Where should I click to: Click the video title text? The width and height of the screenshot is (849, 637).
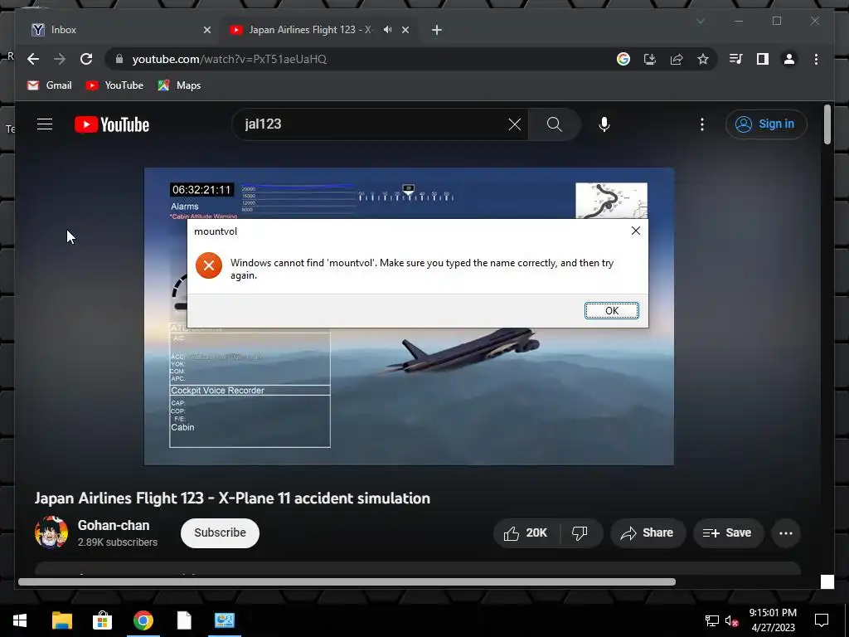click(x=232, y=498)
